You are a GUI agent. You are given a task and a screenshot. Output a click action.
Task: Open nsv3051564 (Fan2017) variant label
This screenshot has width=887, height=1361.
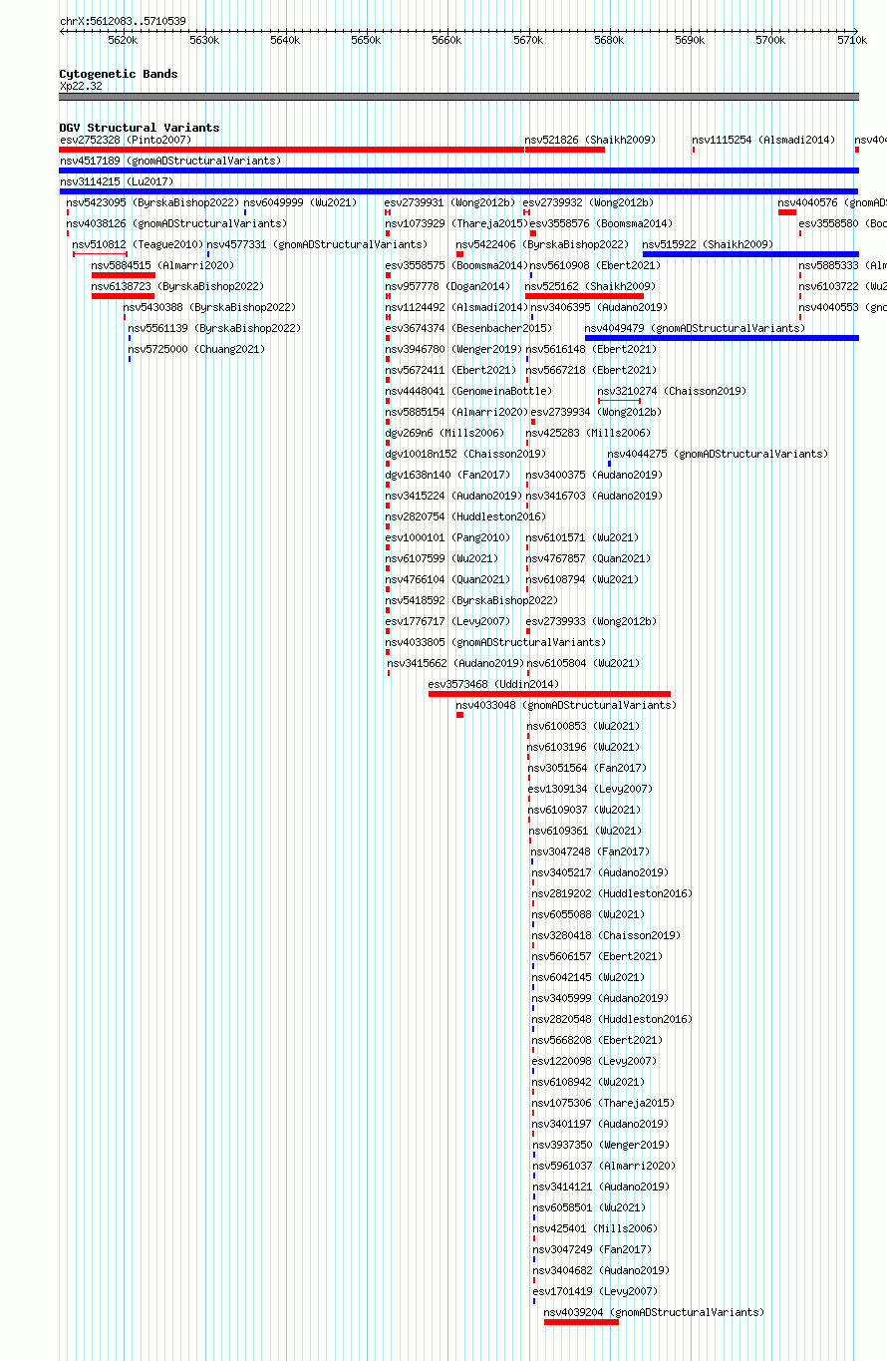pyautogui.click(x=587, y=768)
